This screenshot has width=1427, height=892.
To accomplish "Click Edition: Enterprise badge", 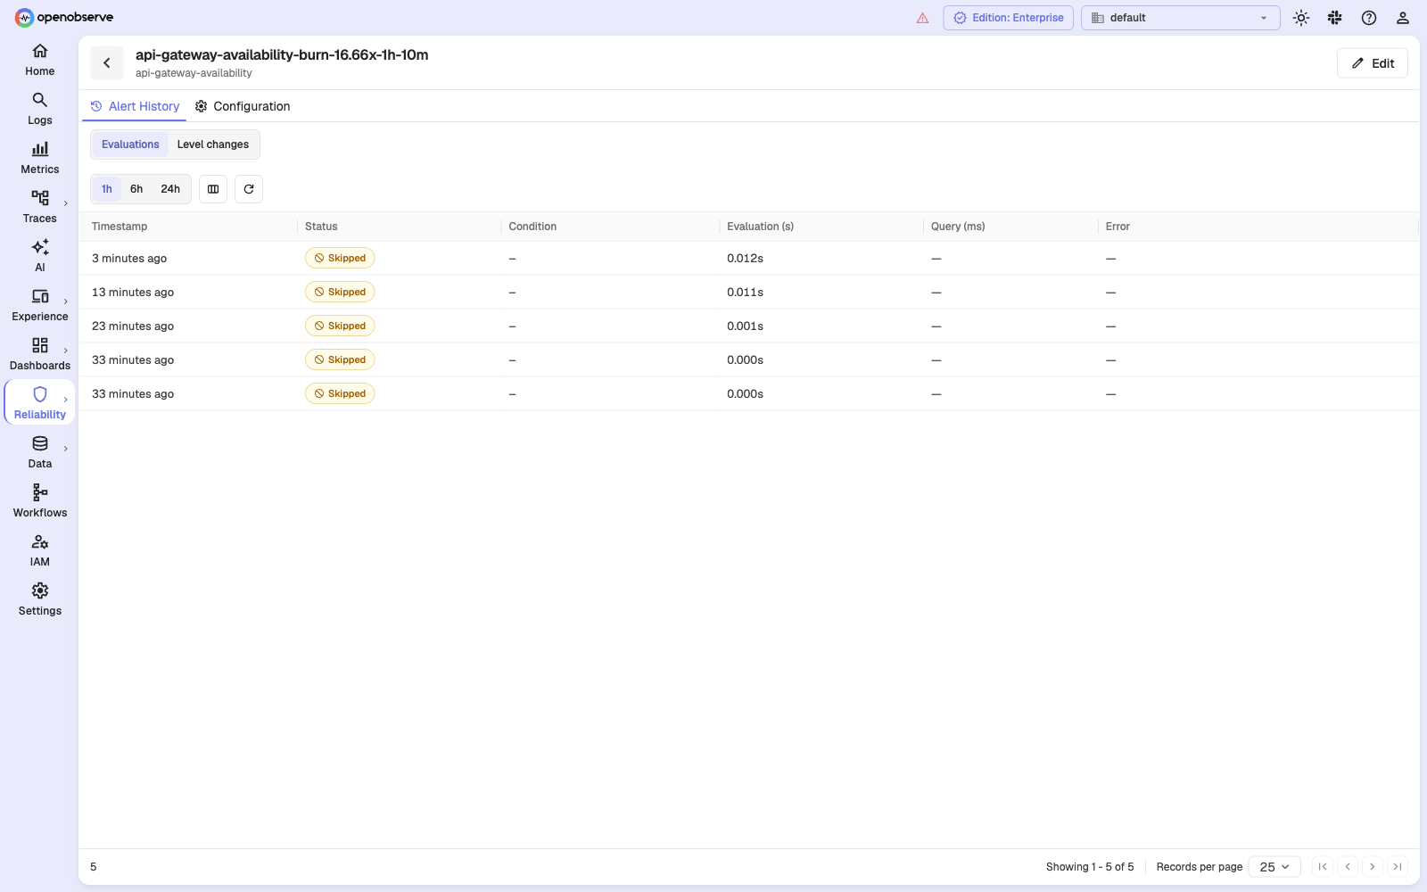I will point(1009,18).
